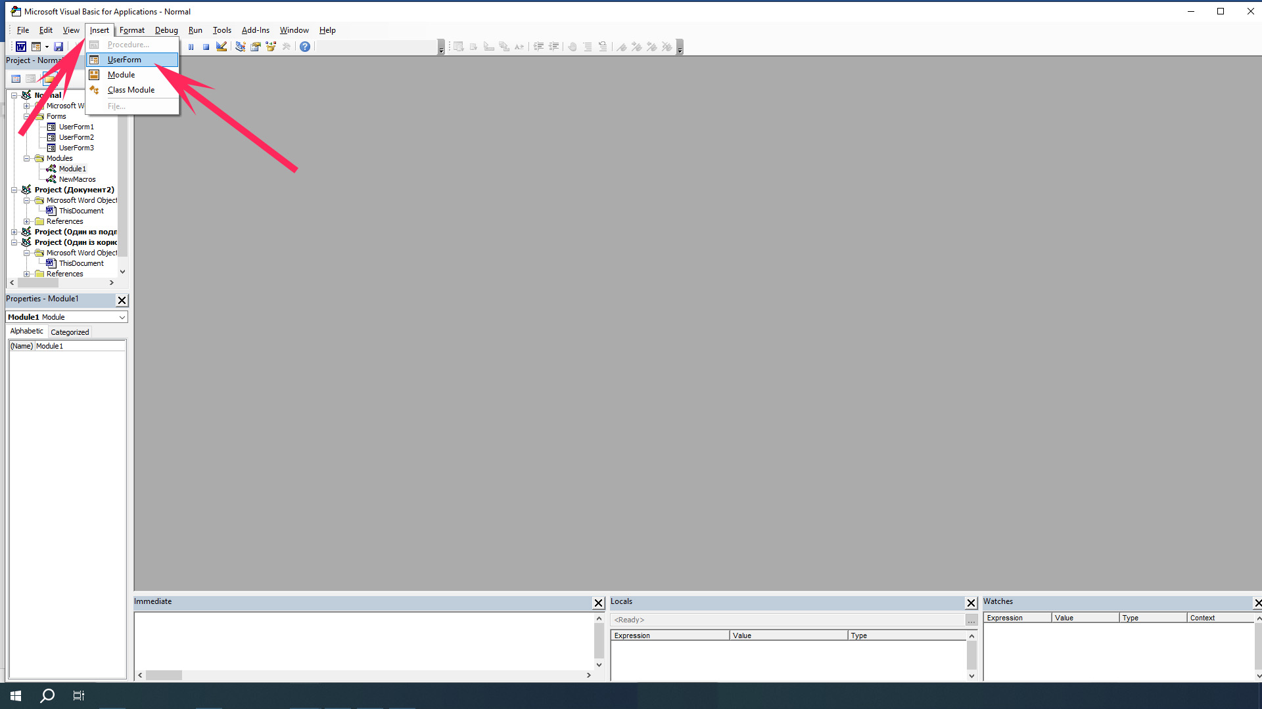
Task: Toggle Bookmark using the flag icon
Action: click(x=621, y=47)
